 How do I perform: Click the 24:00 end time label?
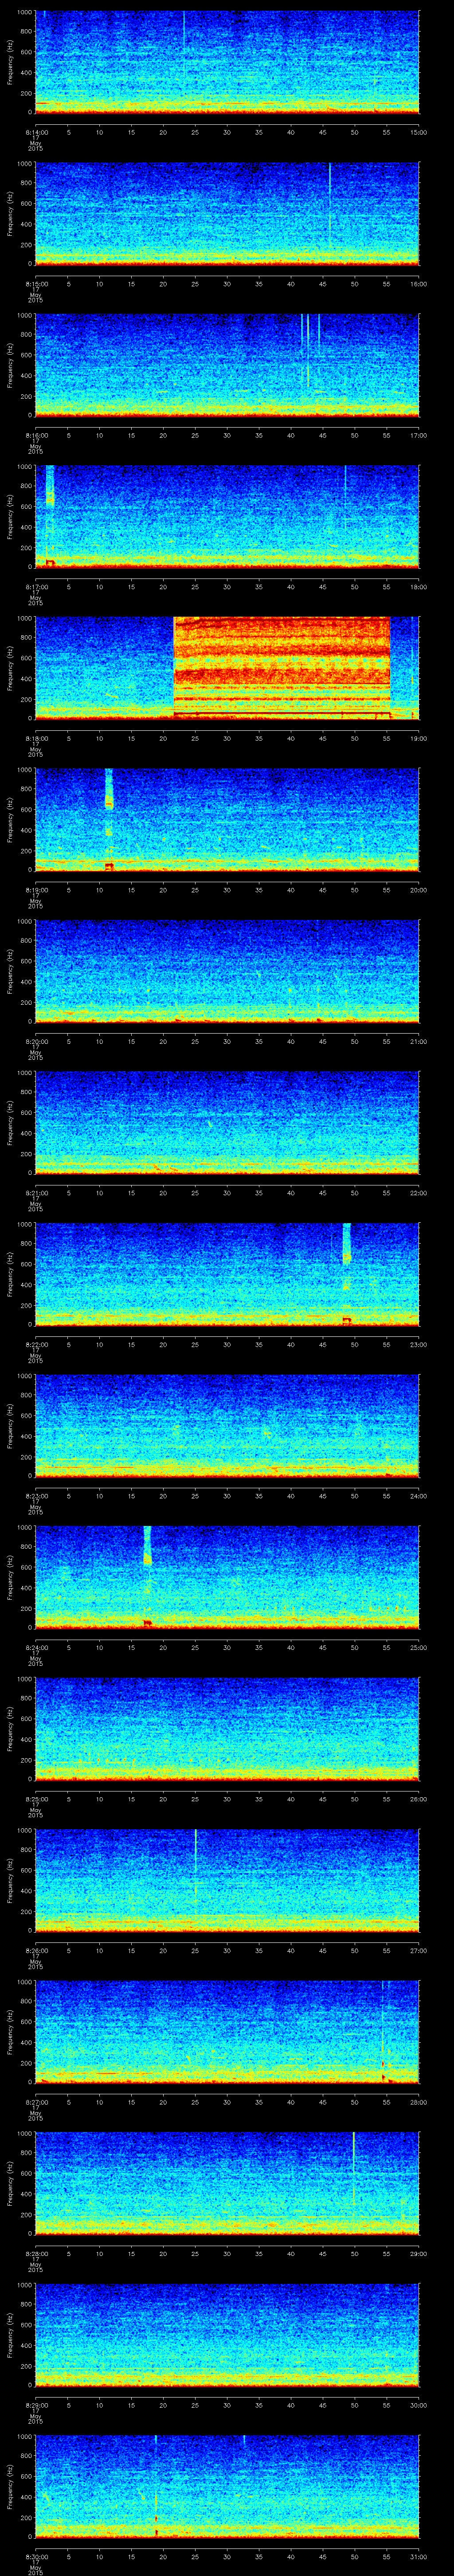point(419,1496)
